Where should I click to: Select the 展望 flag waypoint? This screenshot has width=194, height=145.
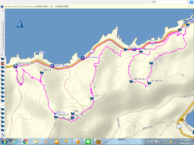click(73, 114)
